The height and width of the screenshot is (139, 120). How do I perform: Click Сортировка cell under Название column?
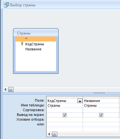tap(101, 110)
